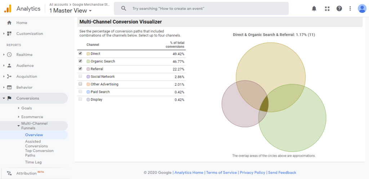Open the Privacy Policy link
369x179 pixels.
click(252, 173)
